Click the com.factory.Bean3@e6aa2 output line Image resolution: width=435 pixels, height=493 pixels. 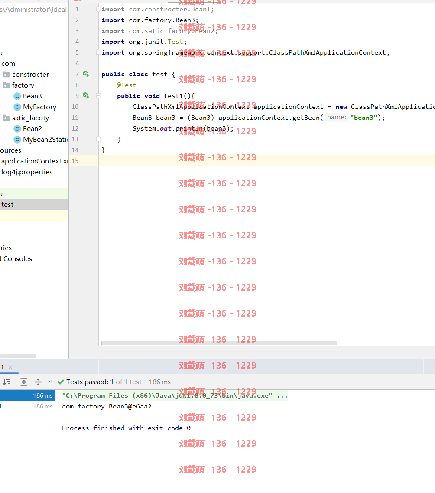(107, 407)
